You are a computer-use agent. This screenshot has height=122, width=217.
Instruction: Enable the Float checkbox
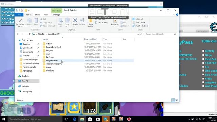[203, 79]
